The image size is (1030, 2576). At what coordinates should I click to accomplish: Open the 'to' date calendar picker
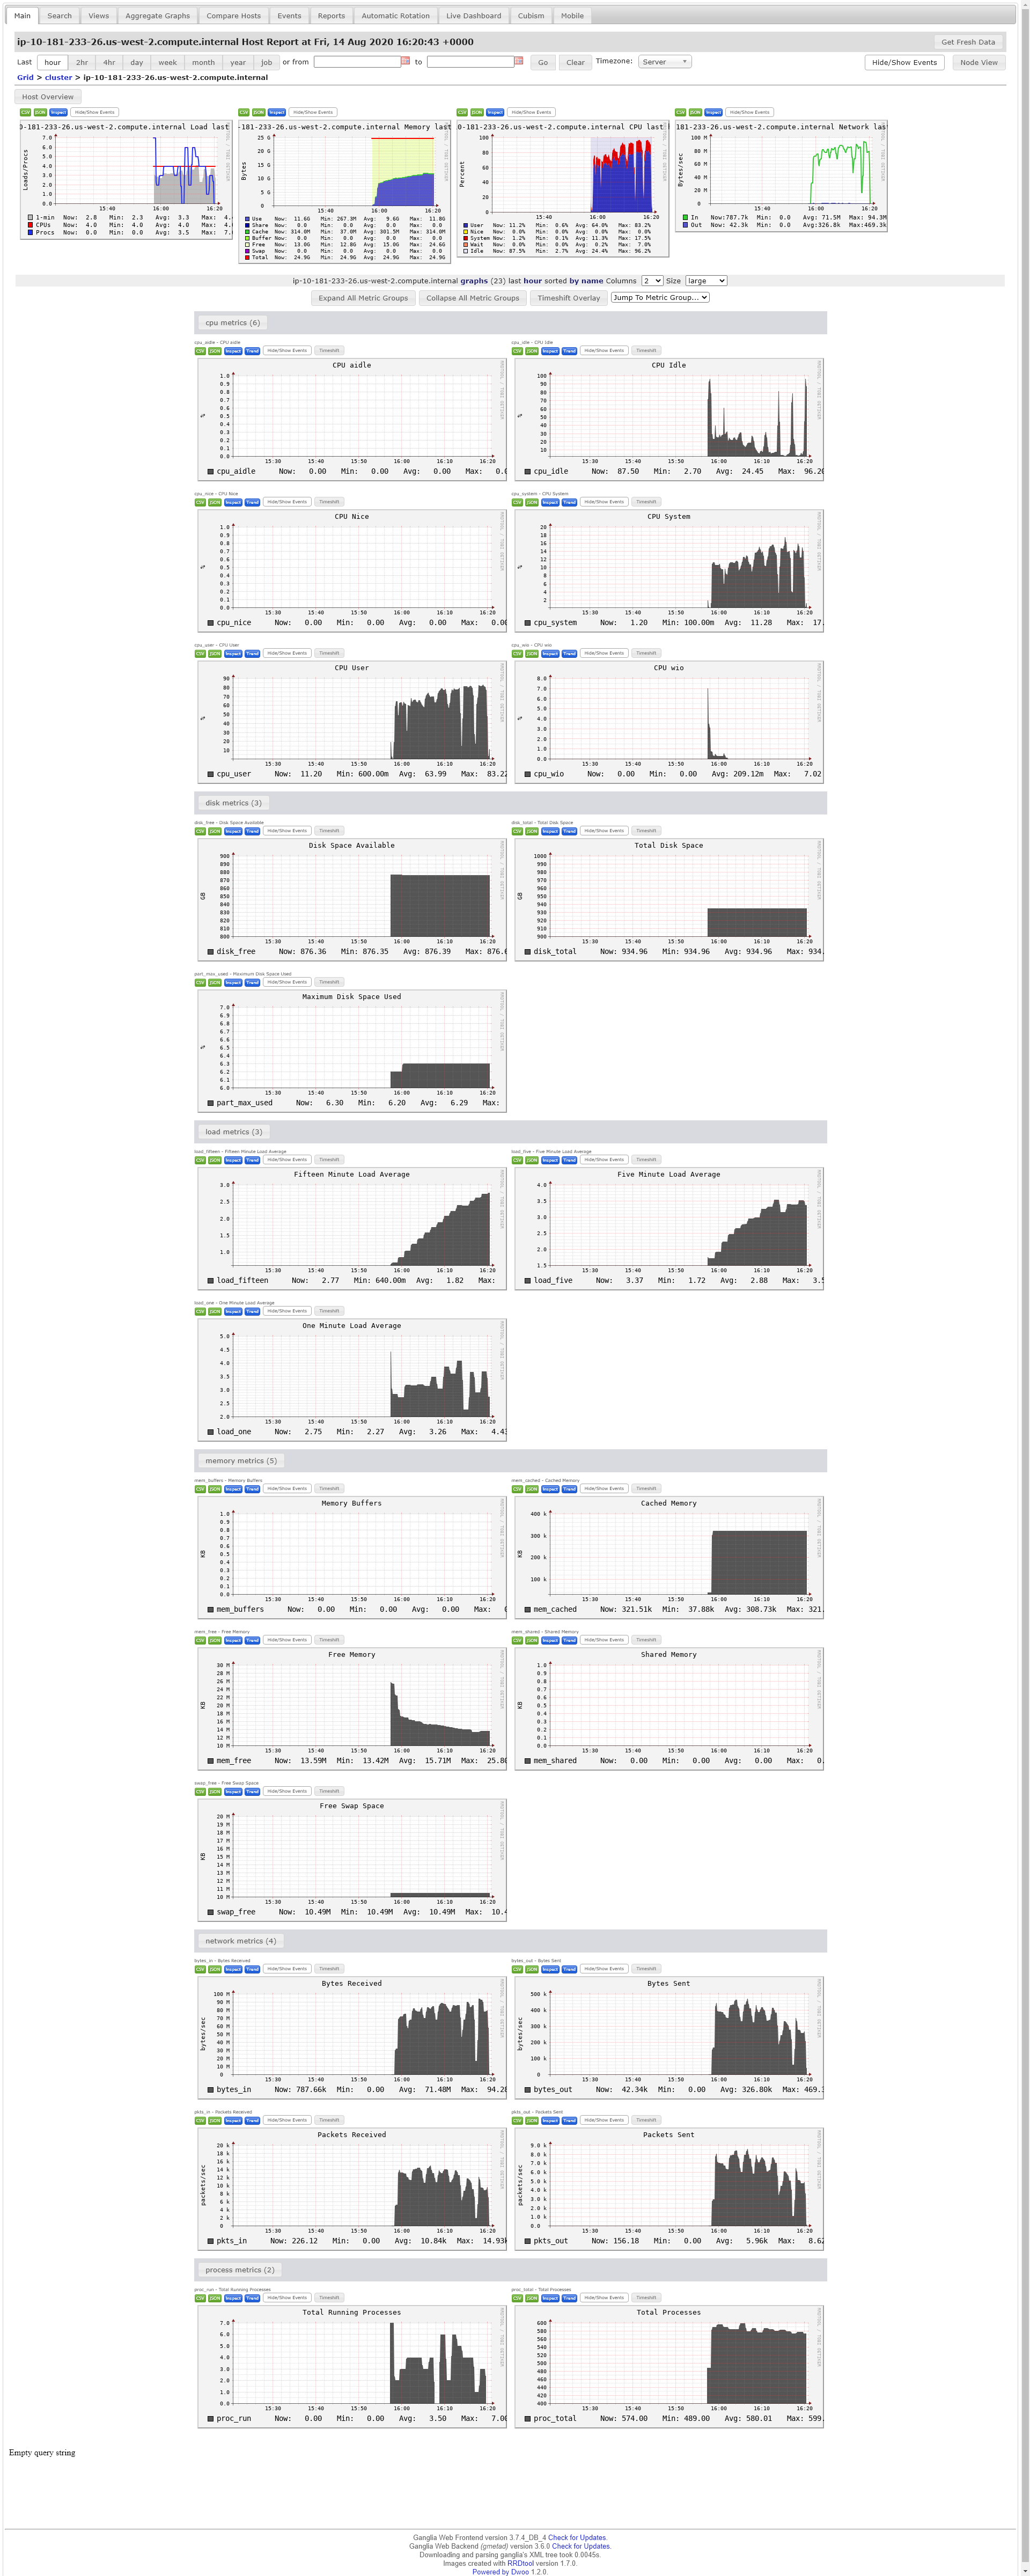point(518,61)
